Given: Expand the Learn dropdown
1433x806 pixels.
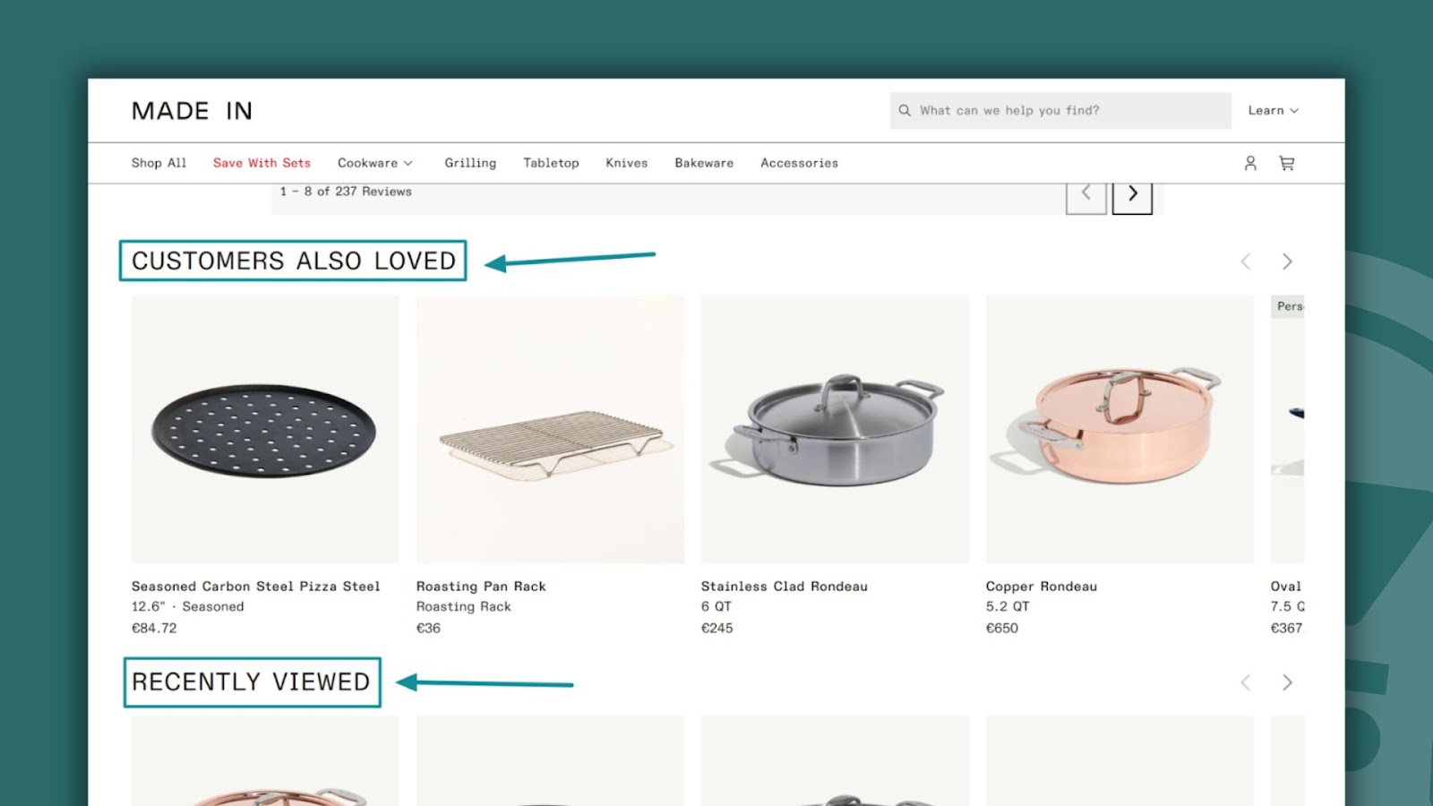Looking at the screenshot, I should [1273, 110].
